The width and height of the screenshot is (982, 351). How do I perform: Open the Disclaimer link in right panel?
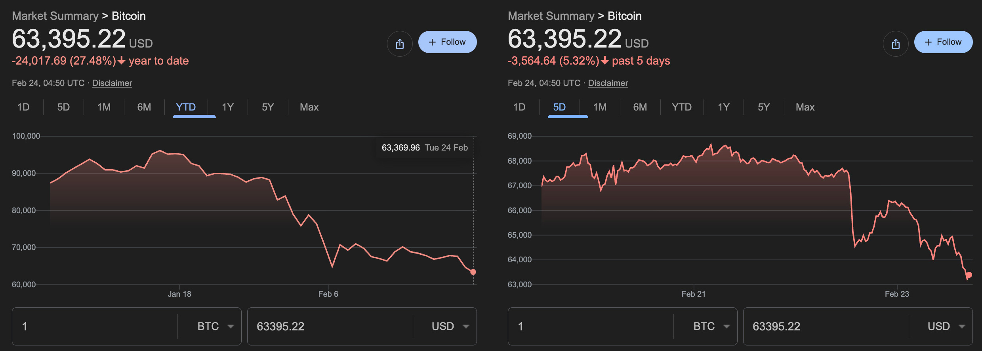[x=608, y=83]
